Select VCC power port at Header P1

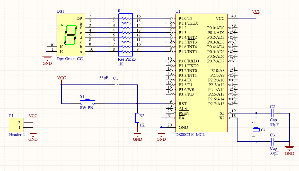click(x=33, y=118)
